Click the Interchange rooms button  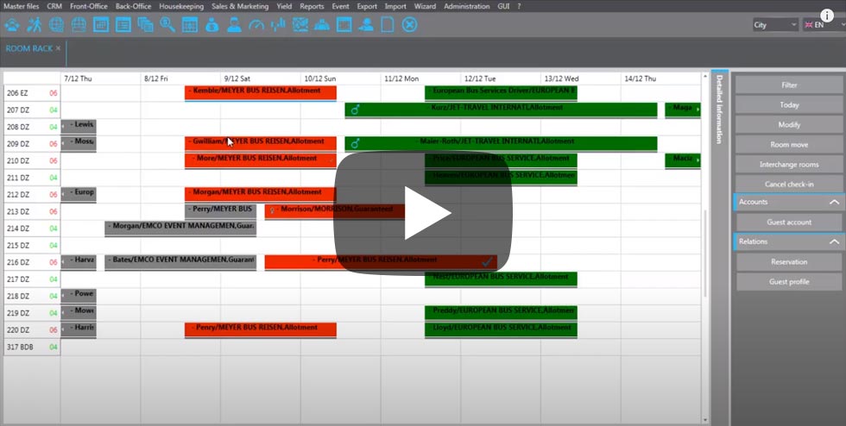click(789, 165)
